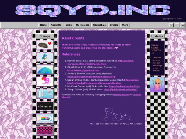Open Adrian's blinkie collection link
The width and height of the screenshot is (186, 139).
coord(91,77)
